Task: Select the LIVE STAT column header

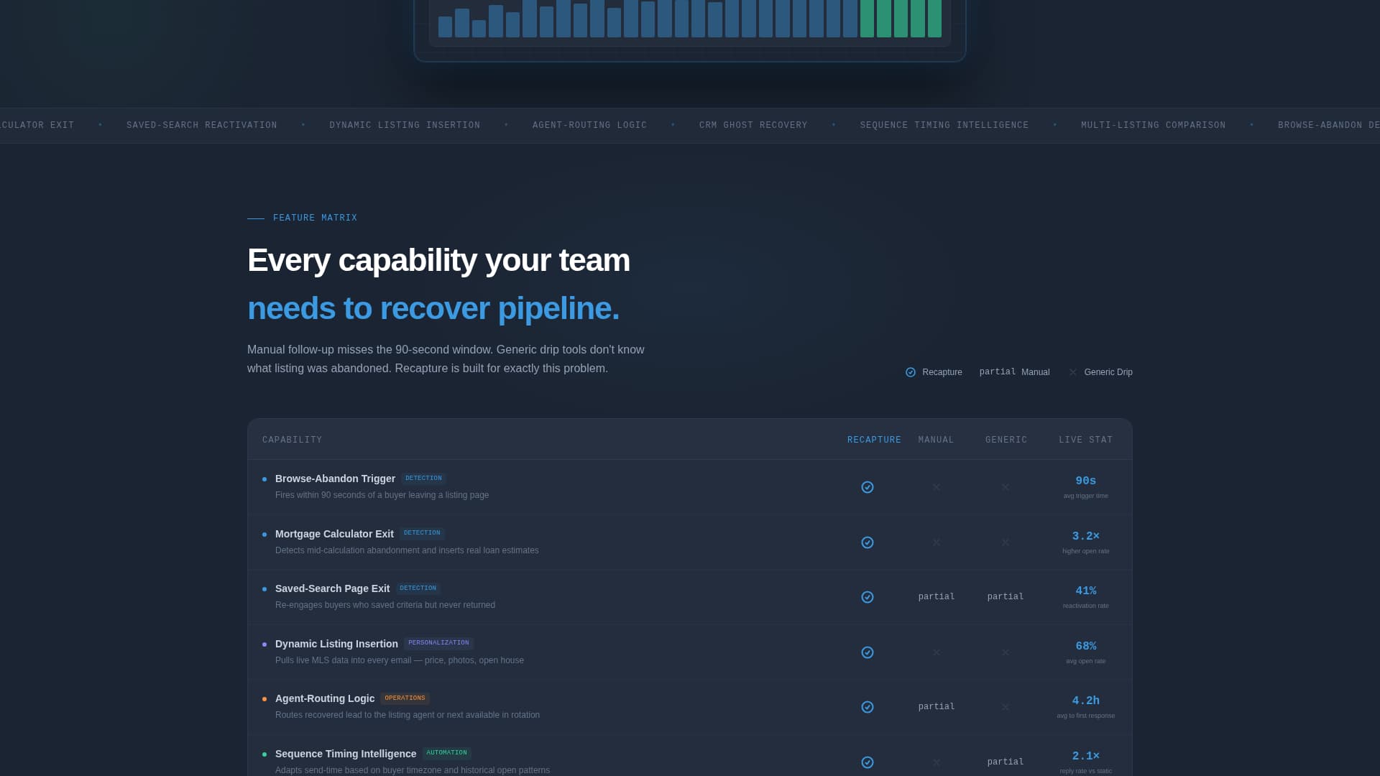Action: pos(1086,440)
